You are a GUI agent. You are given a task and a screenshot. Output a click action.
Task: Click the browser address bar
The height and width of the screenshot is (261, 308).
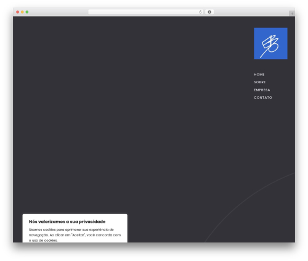coord(146,12)
